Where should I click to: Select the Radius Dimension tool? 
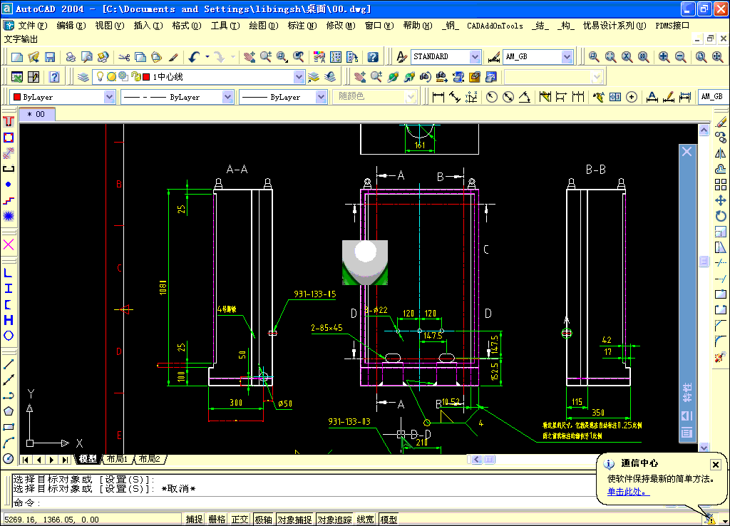[x=492, y=97]
